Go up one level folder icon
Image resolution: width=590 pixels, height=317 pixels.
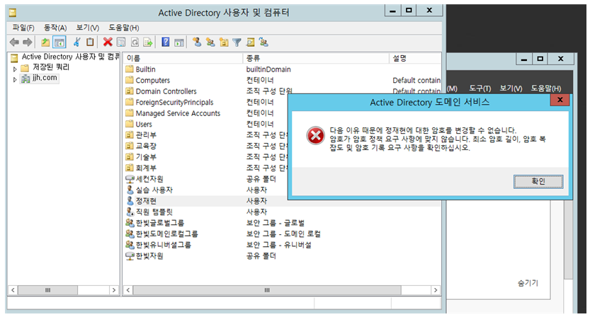(x=45, y=42)
